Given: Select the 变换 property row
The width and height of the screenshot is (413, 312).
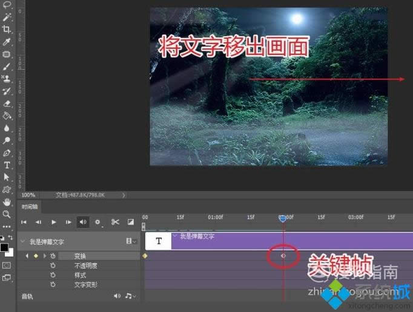Looking at the screenshot, I should click(99, 256).
